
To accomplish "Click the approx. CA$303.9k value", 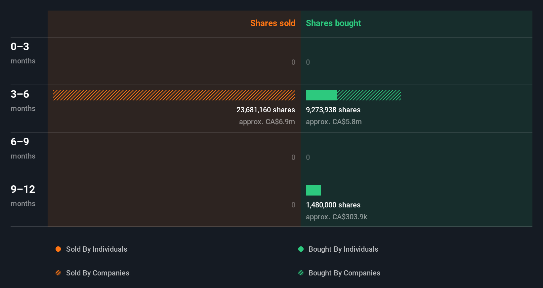I will (x=336, y=217).
